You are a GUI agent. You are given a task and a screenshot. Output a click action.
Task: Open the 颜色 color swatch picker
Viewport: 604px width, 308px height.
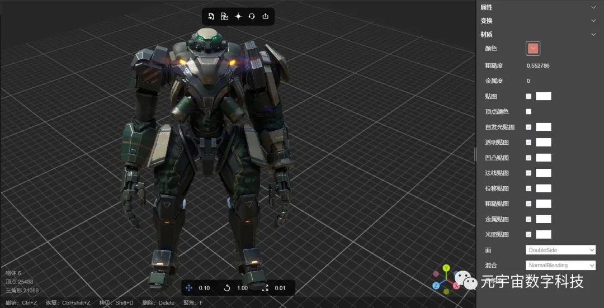pyautogui.click(x=533, y=49)
